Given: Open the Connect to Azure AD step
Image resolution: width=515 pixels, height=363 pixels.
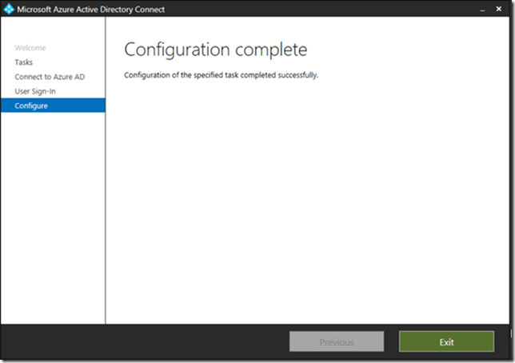Looking at the screenshot, I should pos(49,77).
